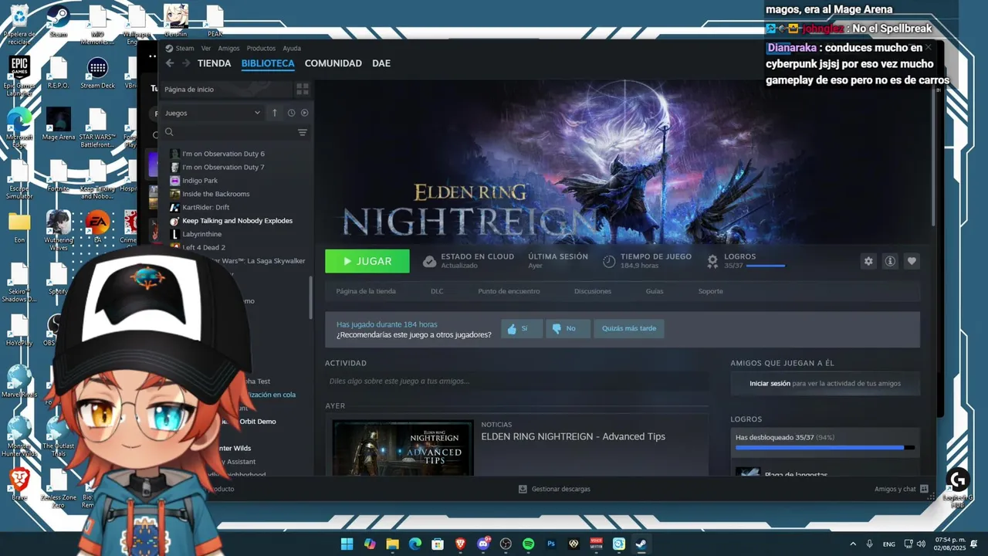
Task: Open the game info icon
Action: tap(890, 261)
